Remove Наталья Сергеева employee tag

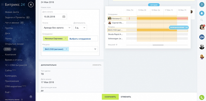66,38
